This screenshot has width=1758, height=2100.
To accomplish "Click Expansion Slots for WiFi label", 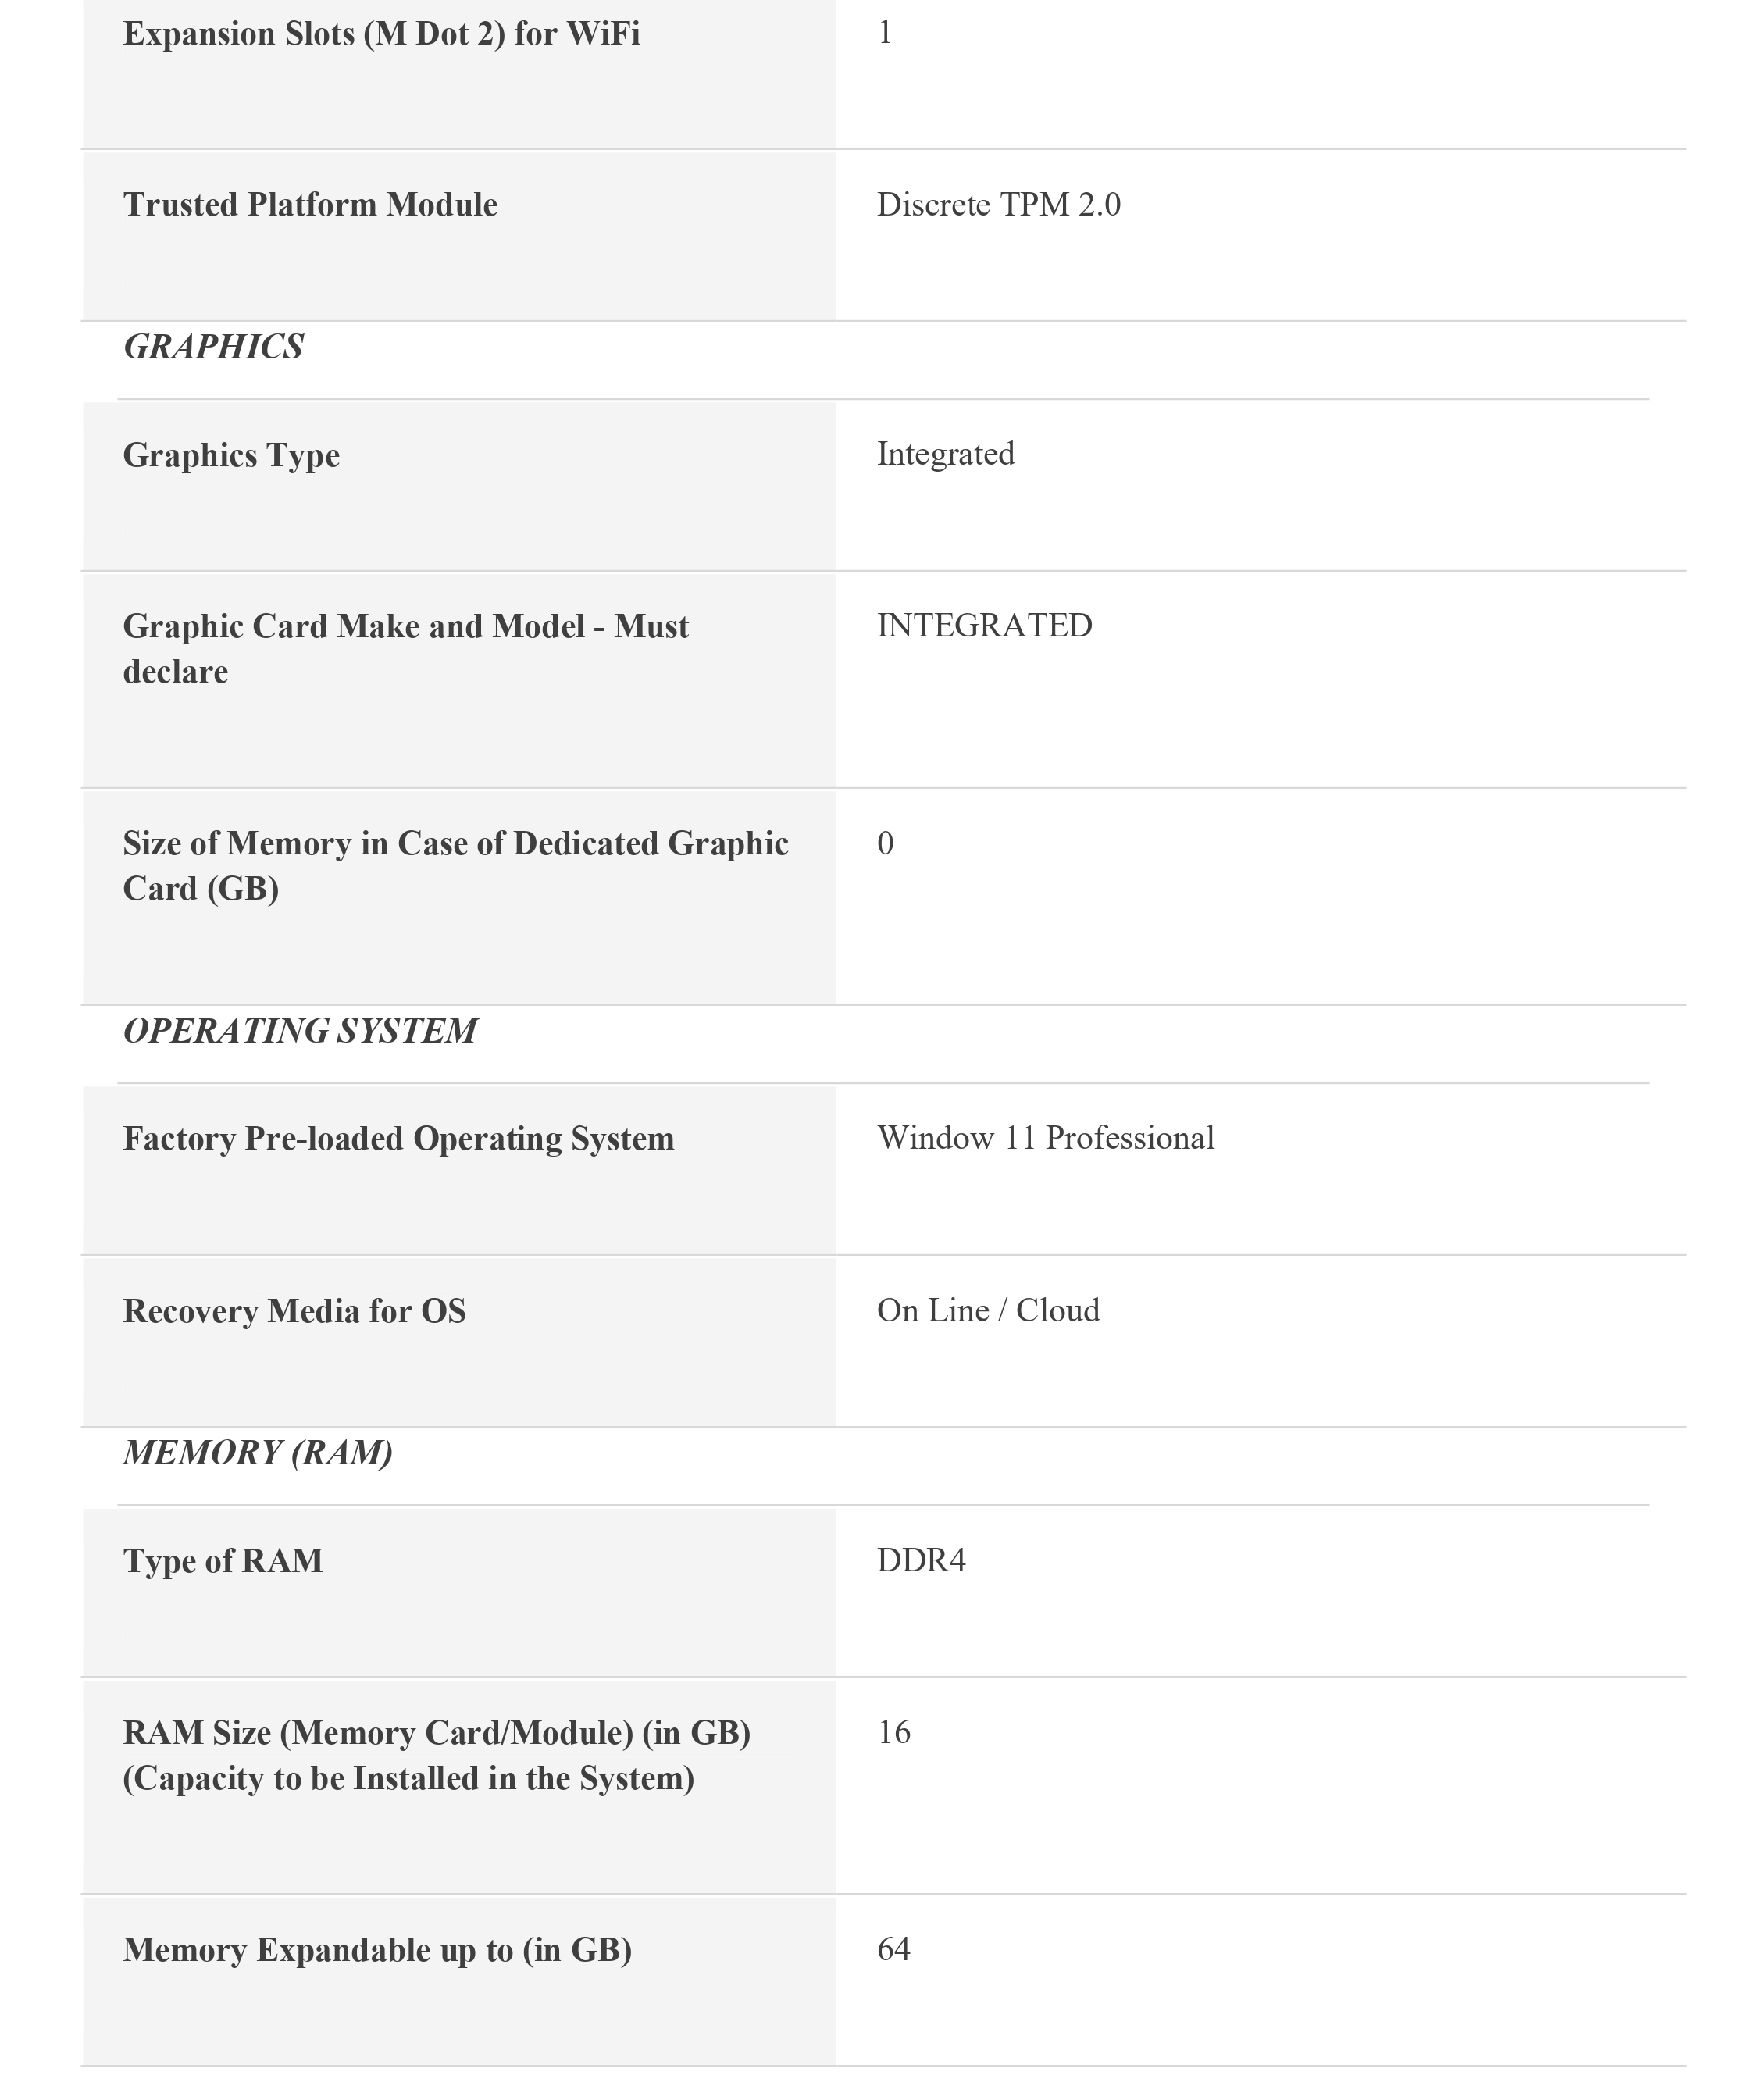I will click(x=381, y=34).
